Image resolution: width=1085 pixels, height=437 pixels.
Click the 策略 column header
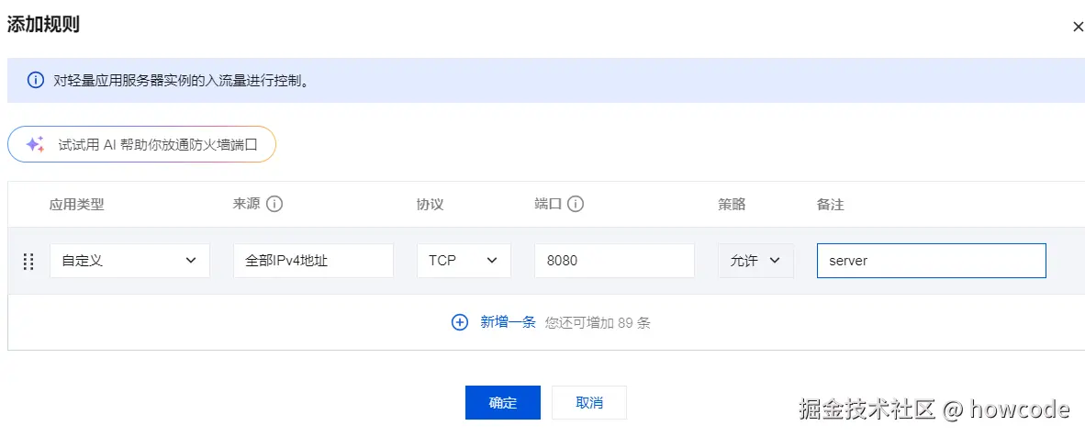pos(732,205)
